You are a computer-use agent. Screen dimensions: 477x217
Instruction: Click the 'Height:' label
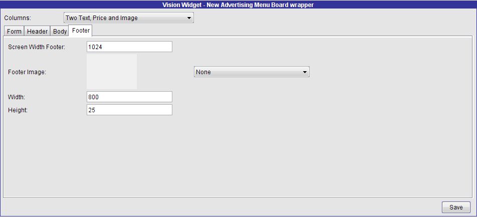point(18,110)
